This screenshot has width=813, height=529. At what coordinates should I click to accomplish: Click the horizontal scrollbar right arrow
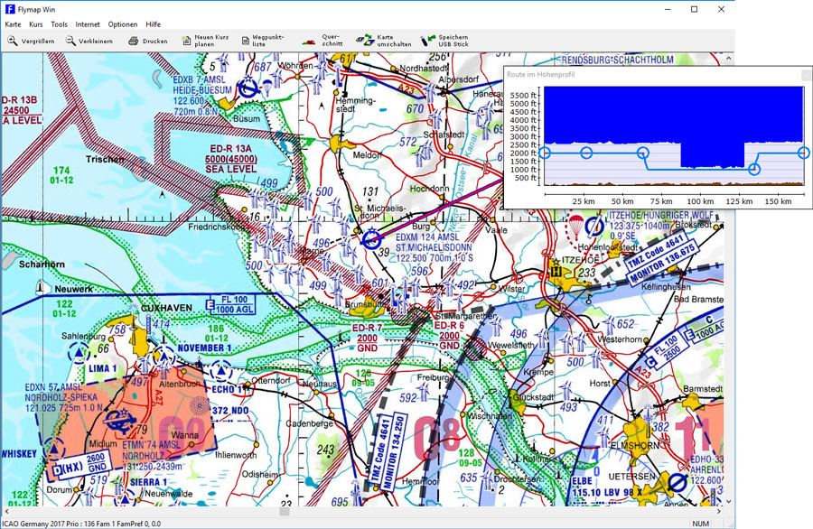719,511
